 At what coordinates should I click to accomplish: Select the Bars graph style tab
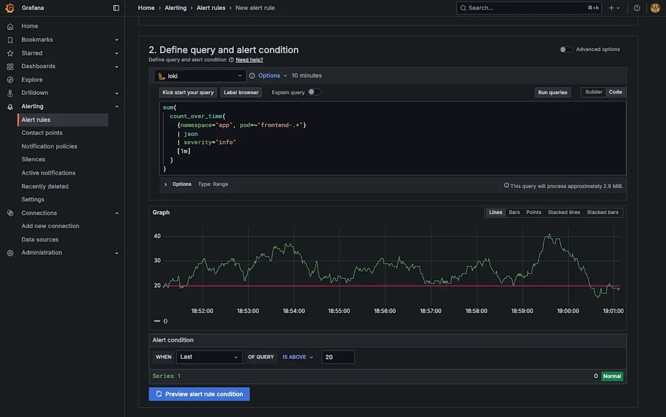pyautogui.click(x=513, y=212)
